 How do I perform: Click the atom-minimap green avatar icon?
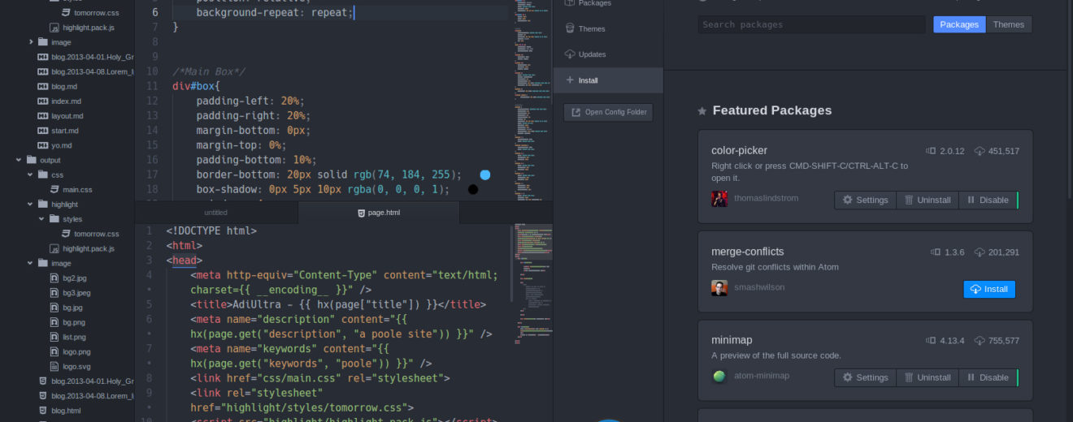pos(719,377)
